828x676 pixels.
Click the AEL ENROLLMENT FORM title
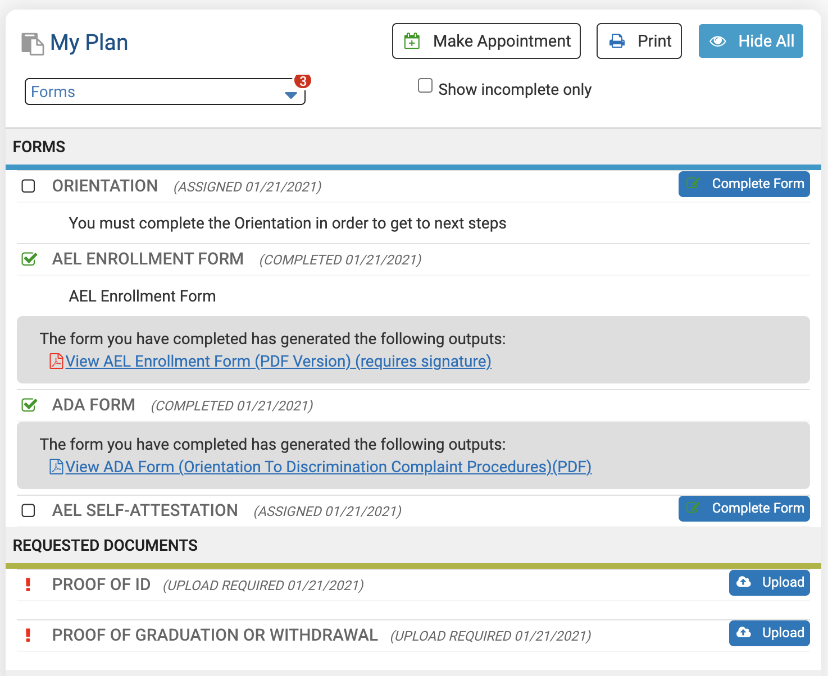[148, 259]
